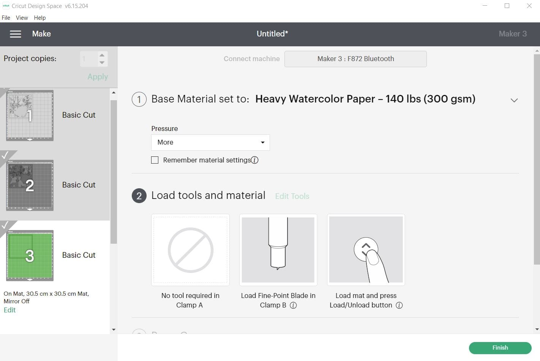Click the Pressure label
The width and height of the screenshot is (540, 361).
tap(164, 129)
